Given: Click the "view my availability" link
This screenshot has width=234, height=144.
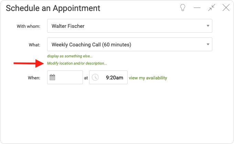Looking at the screenshot, I should tap(148, 78).
